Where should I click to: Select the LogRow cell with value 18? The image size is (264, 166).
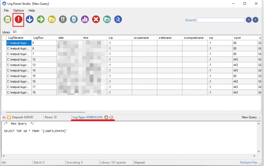pos(44,92)
